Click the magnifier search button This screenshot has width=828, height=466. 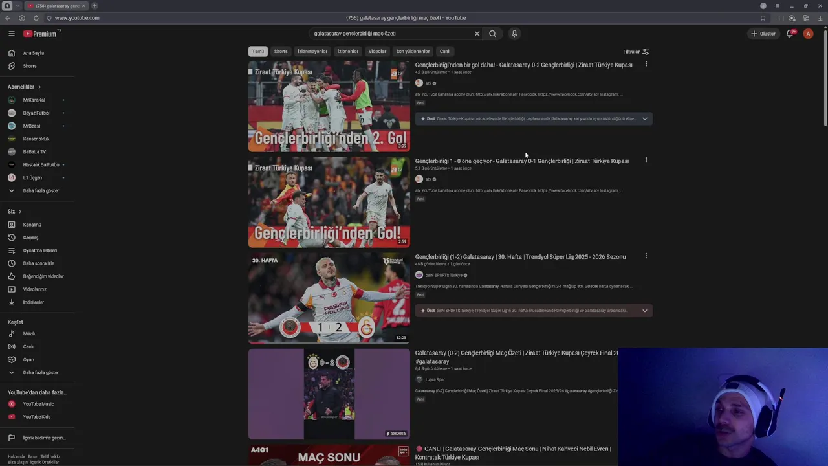pyautogui.click(x=492, y=34)
